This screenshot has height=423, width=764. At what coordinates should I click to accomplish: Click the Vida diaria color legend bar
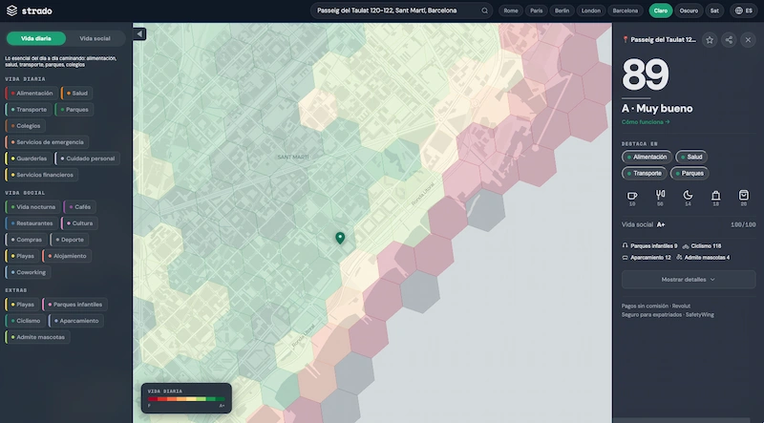[x=186, y=399]
